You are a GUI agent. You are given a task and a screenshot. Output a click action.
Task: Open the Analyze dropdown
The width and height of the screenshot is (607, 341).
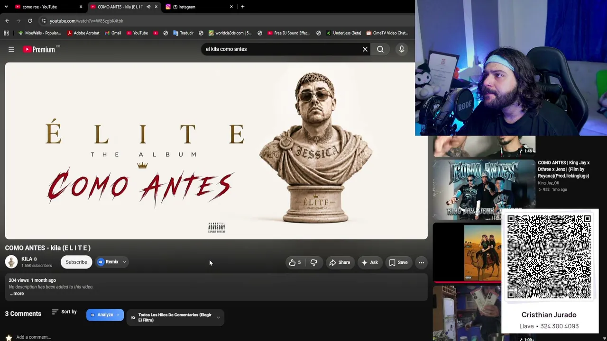coord(105,315)
